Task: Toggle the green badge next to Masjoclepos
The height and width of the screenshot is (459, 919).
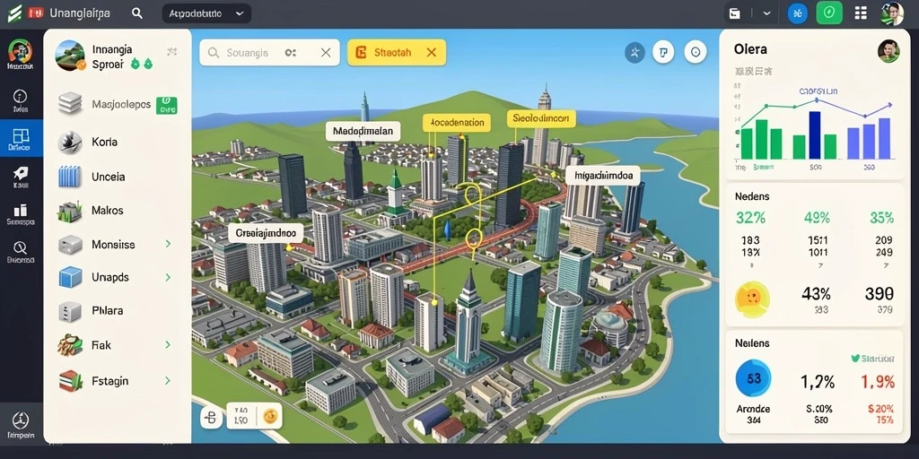Action: click(167, 106)
